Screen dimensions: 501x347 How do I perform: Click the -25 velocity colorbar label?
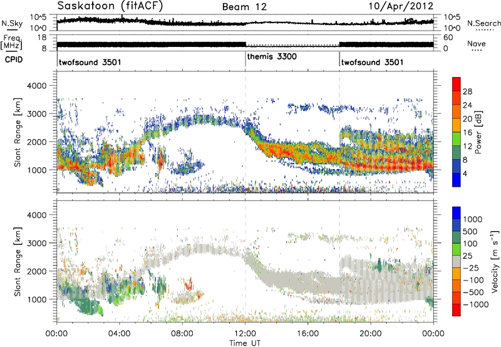[471, 268]
